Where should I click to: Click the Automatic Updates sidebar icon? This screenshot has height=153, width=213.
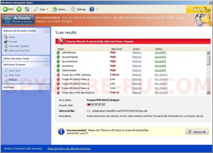click(6, 46)
